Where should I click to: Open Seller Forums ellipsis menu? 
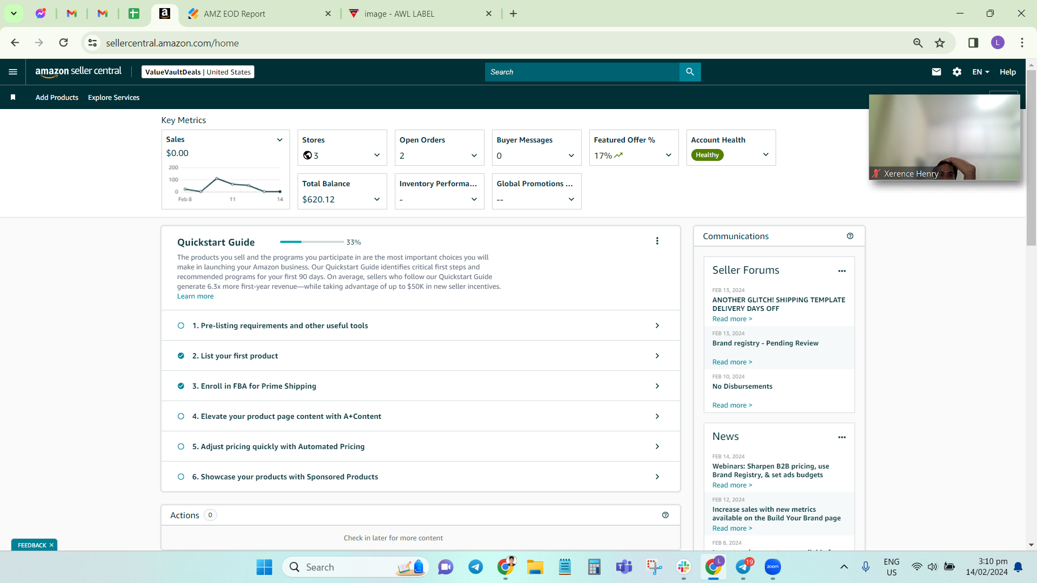click(x=841, y=271)
